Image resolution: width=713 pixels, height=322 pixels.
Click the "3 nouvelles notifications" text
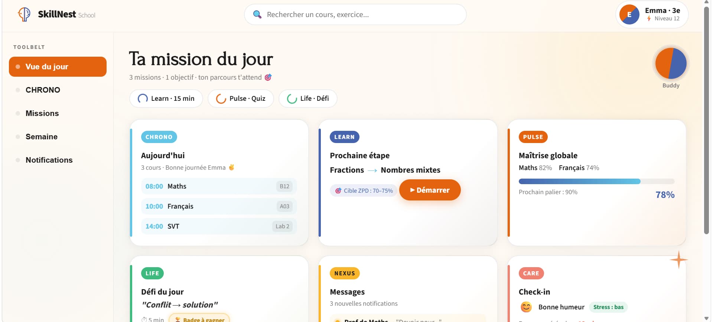coord(364,303)
